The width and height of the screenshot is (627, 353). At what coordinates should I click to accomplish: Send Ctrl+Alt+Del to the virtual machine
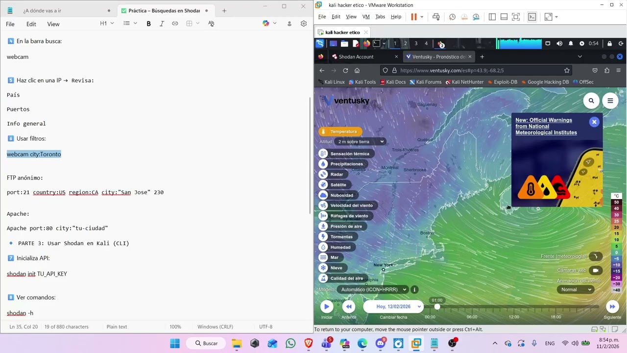[x=436, y=17]
